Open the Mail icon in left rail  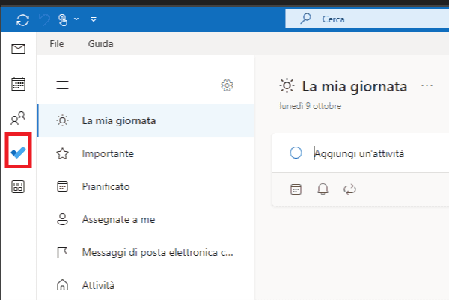(x=18, y=49)
